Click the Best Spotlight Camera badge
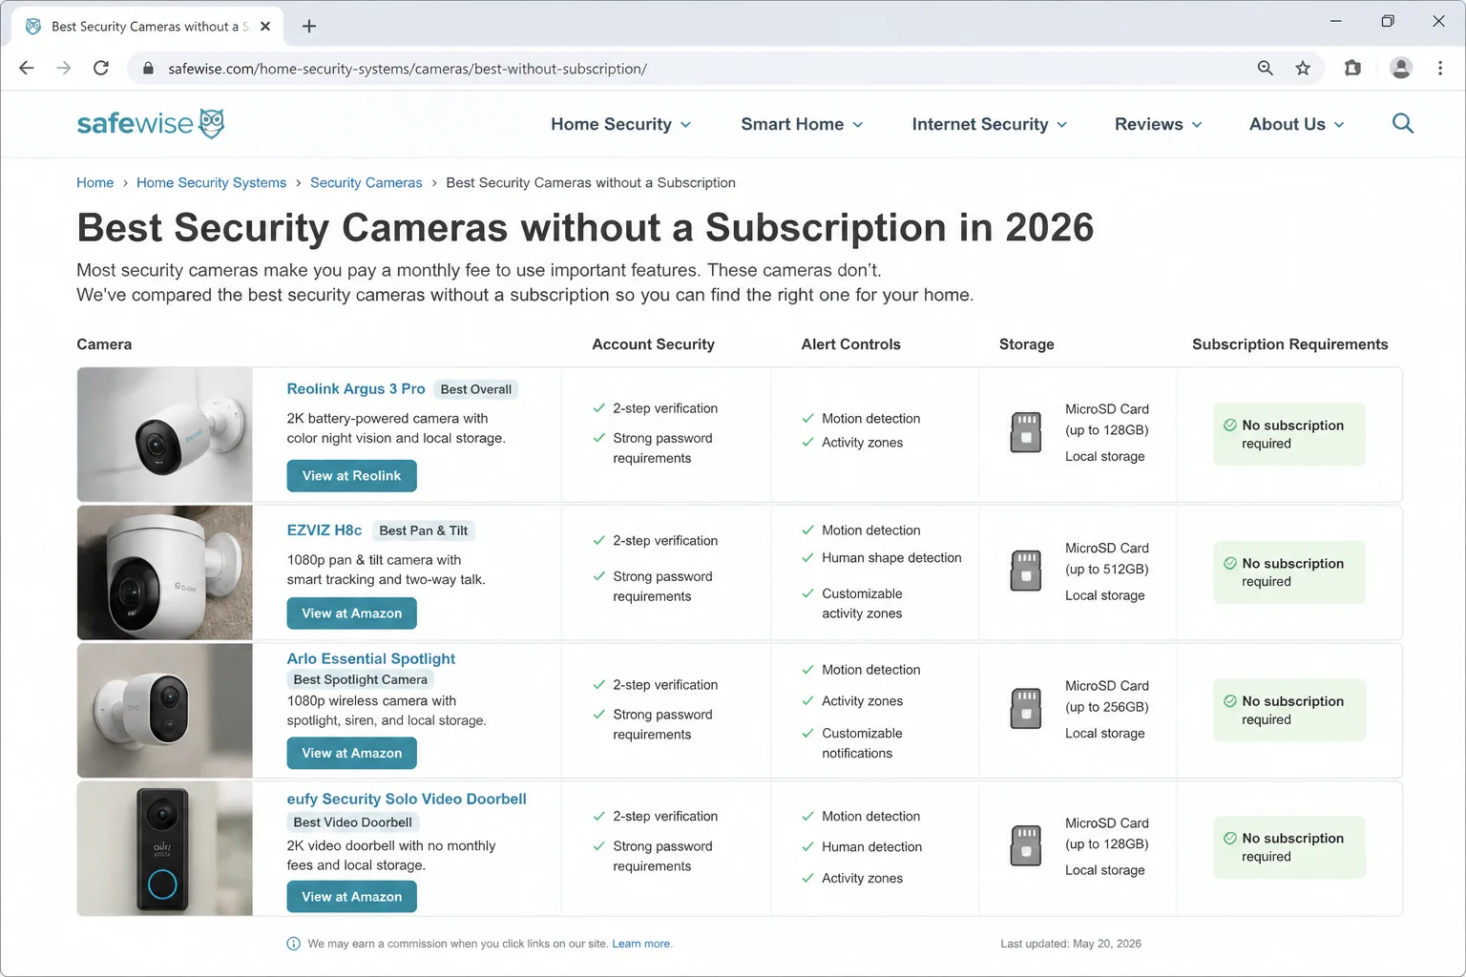The height and width of the screenshot is (977, 1466). [361, 680]
